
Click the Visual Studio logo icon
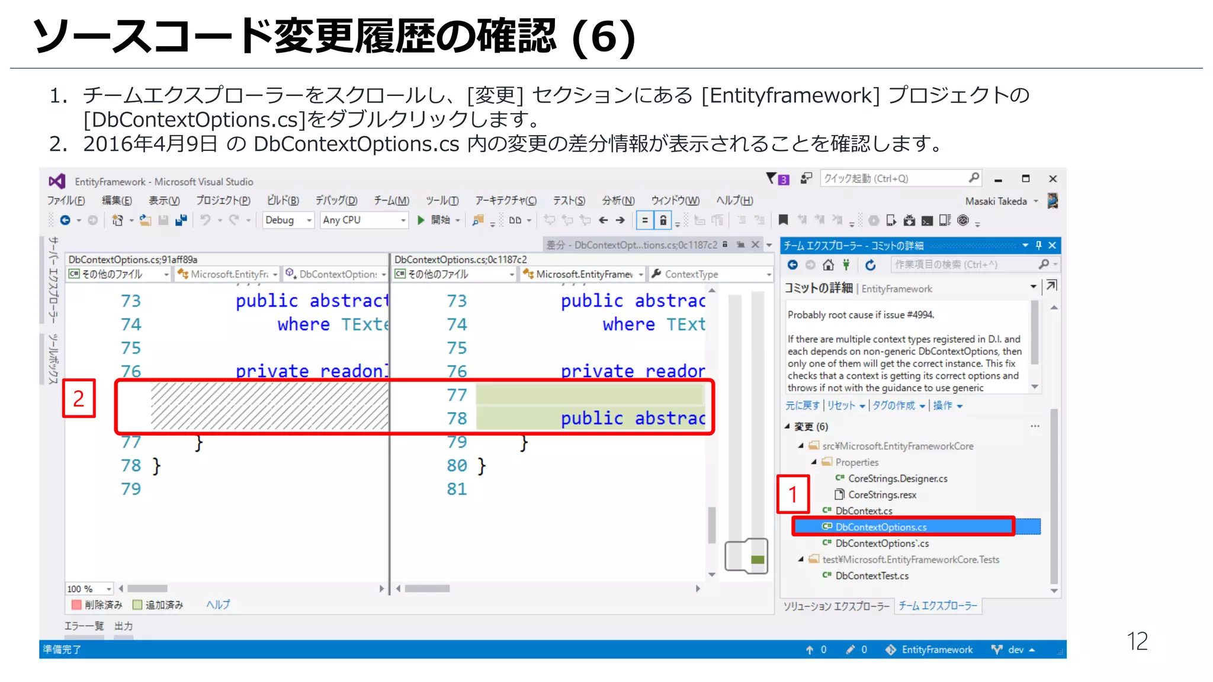coord(57,181)
